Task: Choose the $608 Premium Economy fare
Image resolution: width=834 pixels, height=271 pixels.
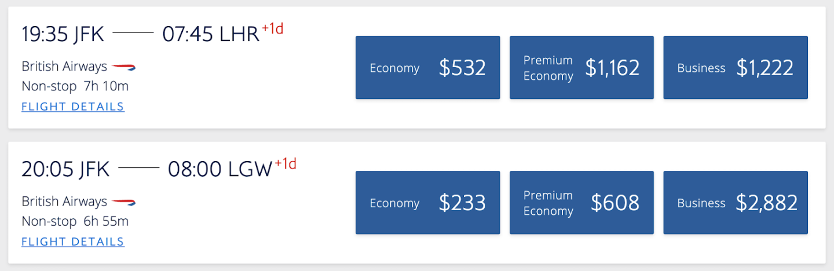Action: (581, 203)
